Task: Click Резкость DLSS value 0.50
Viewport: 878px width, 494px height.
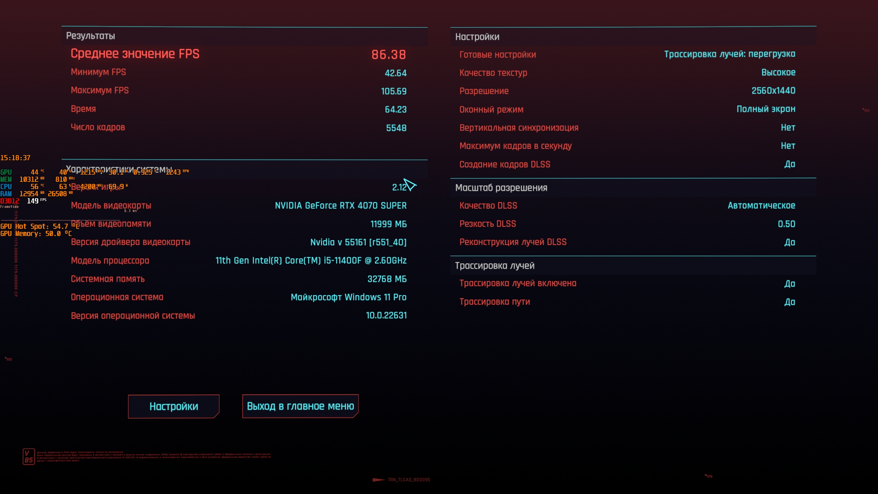Action: (786, 224)
